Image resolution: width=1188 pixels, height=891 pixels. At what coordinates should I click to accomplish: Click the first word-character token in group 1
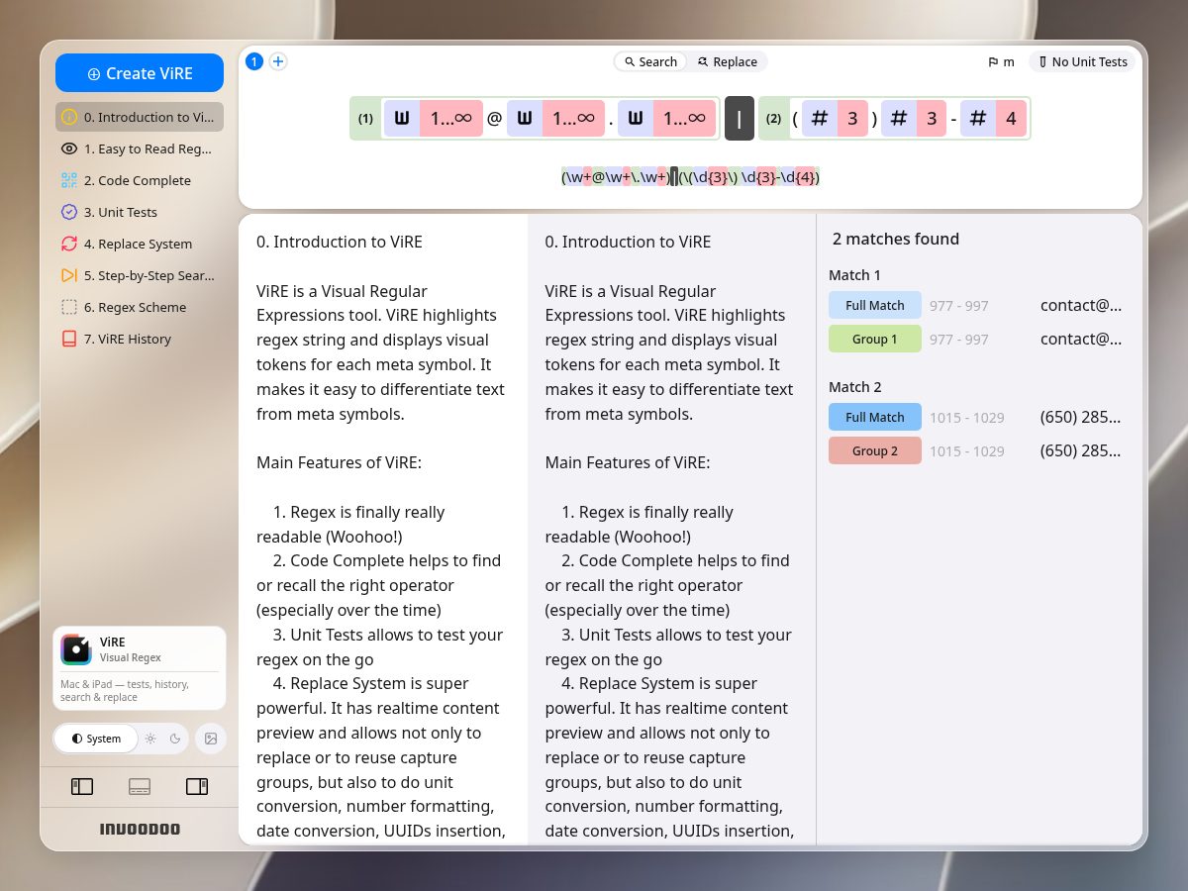[x=402, y=119]
